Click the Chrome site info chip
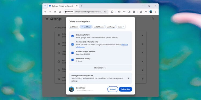This screenshot has height=100, width=201. click(x=69, y=12)
